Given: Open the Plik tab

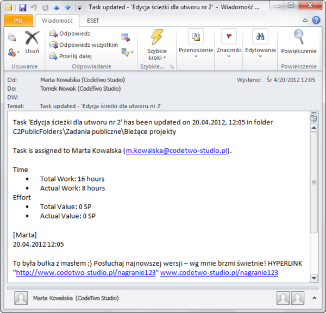Looking at the screenshot, I should (18, 21).
